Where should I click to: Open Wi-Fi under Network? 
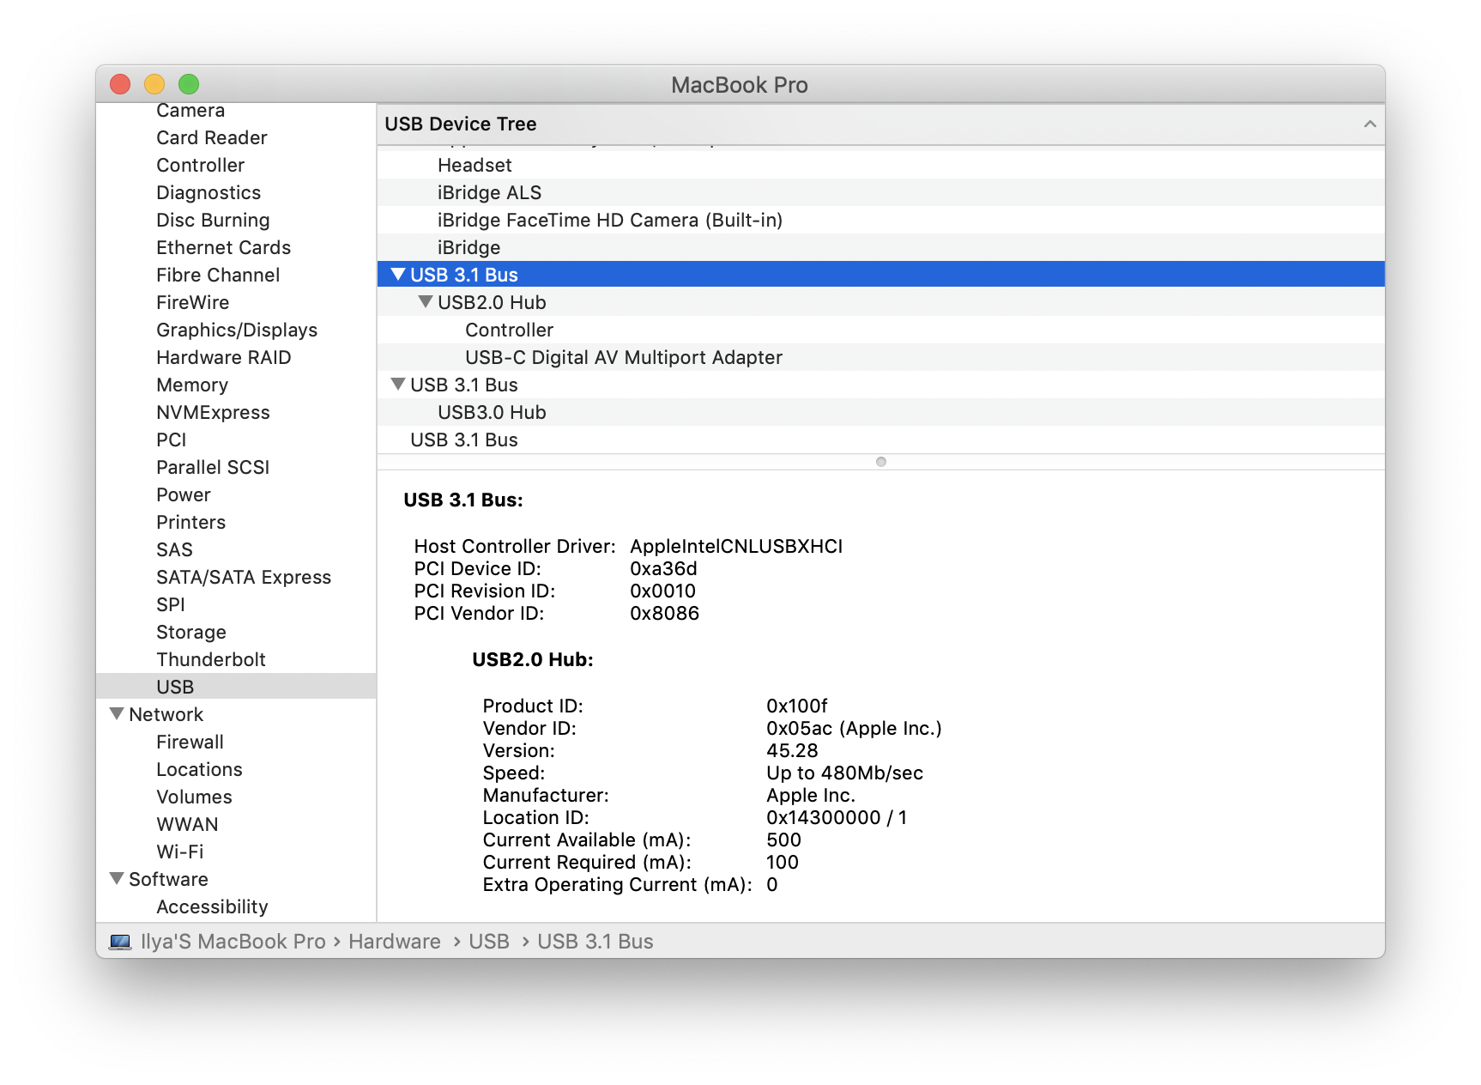180,852
